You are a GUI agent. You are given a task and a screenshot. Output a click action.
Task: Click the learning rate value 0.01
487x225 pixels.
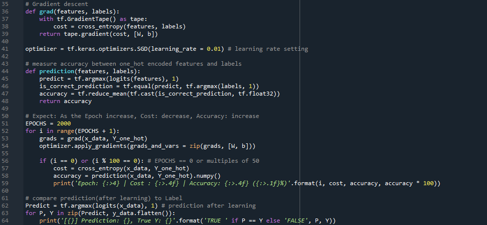[x=214, y=49]
